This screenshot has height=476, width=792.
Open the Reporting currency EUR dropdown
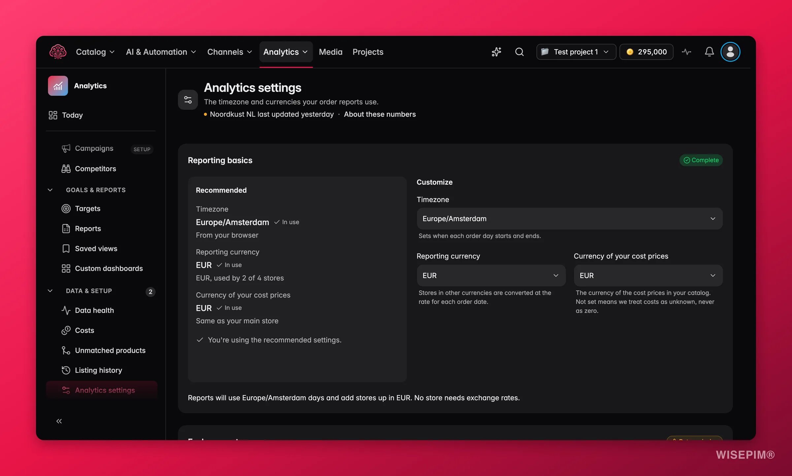pyautogui.click(x=491, y=276)
